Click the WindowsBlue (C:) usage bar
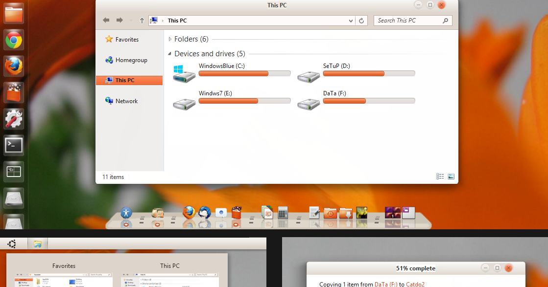 [x=244, y=73]
